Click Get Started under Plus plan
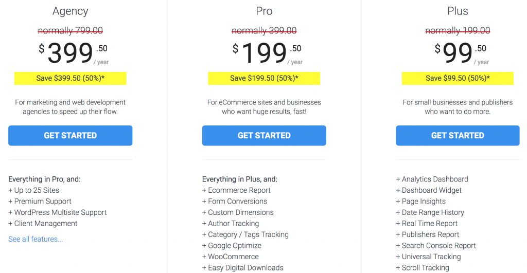Screen dimensions: 527x273 tap(458, 136)
